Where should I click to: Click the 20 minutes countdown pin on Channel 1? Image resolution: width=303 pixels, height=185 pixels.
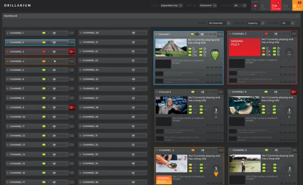[x=215, y=55]
